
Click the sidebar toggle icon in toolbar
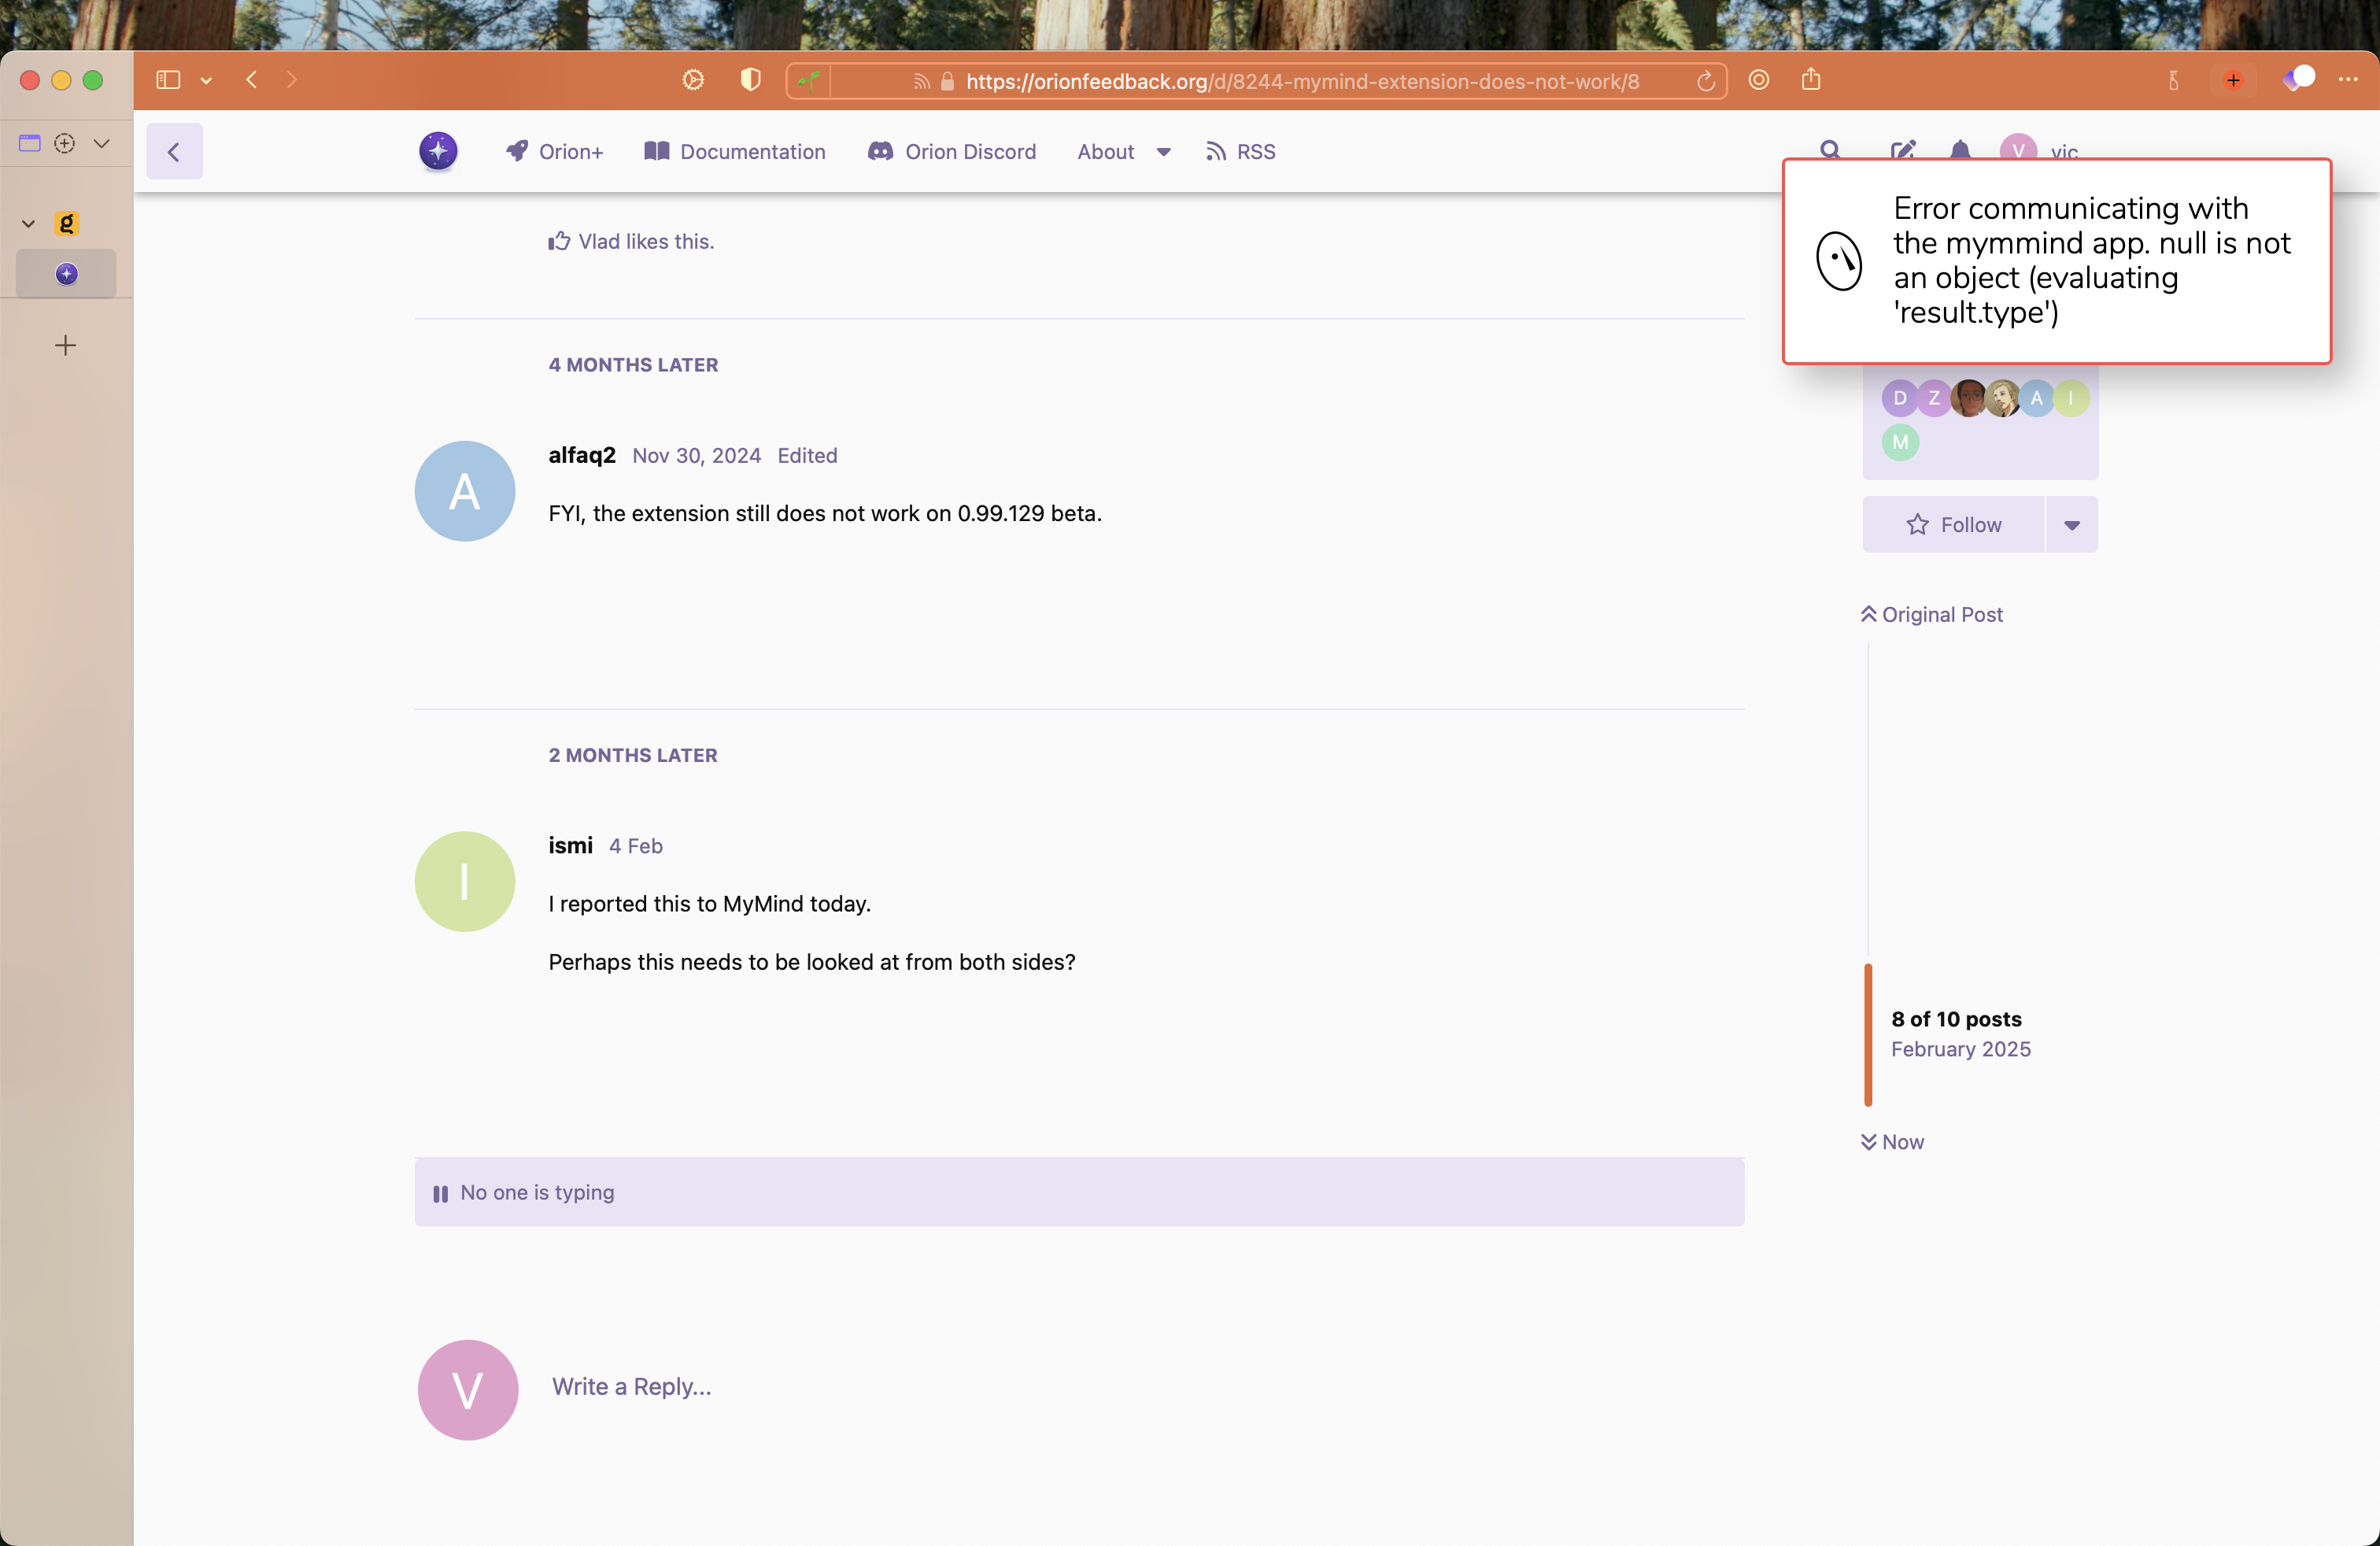(168, 80)
